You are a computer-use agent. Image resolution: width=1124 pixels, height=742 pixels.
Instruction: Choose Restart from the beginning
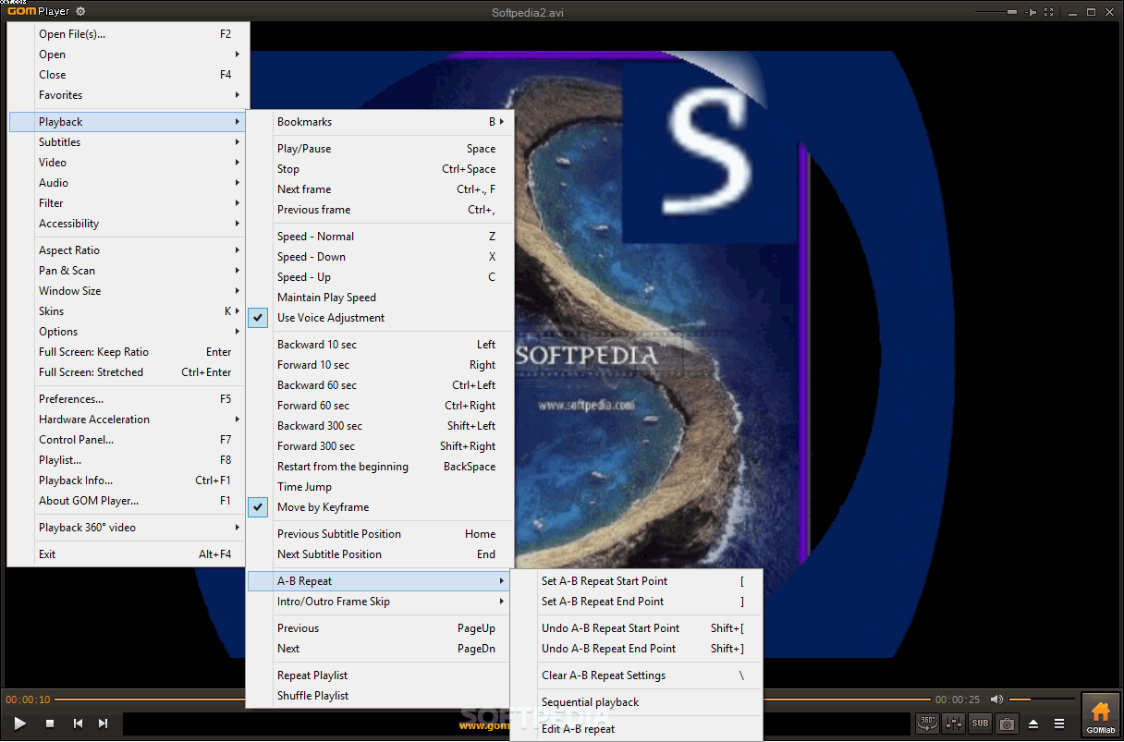pos(379,467)
